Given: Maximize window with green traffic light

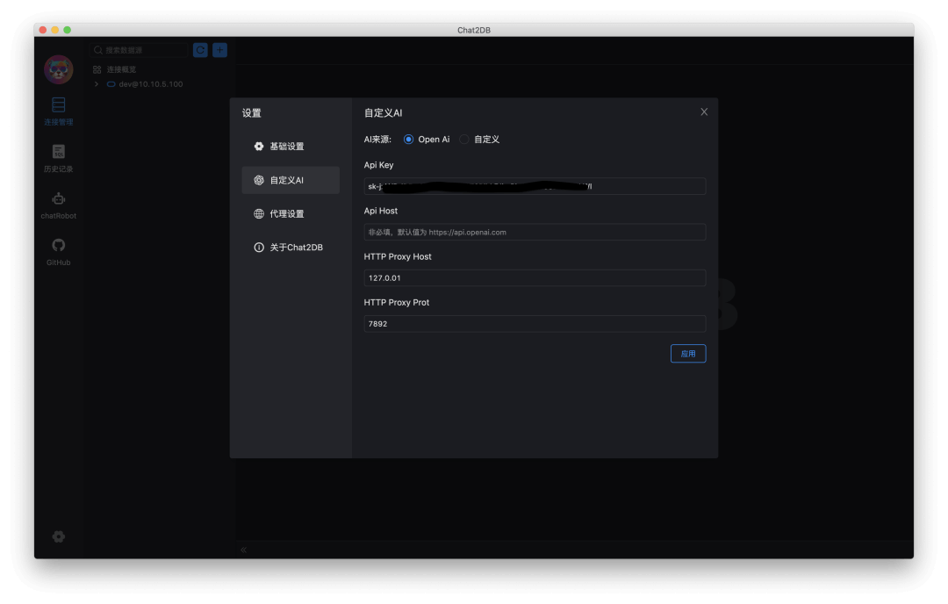Looking at the screenshot, I should [x=67, y=30].
